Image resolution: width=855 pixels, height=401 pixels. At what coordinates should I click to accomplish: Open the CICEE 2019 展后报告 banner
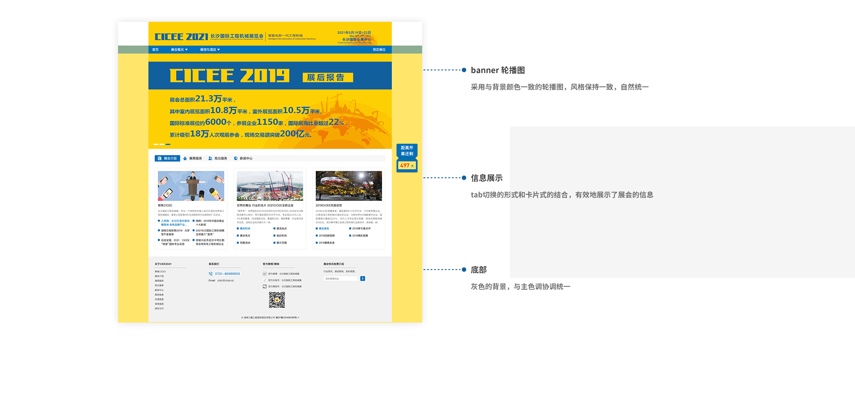point(270,105)
